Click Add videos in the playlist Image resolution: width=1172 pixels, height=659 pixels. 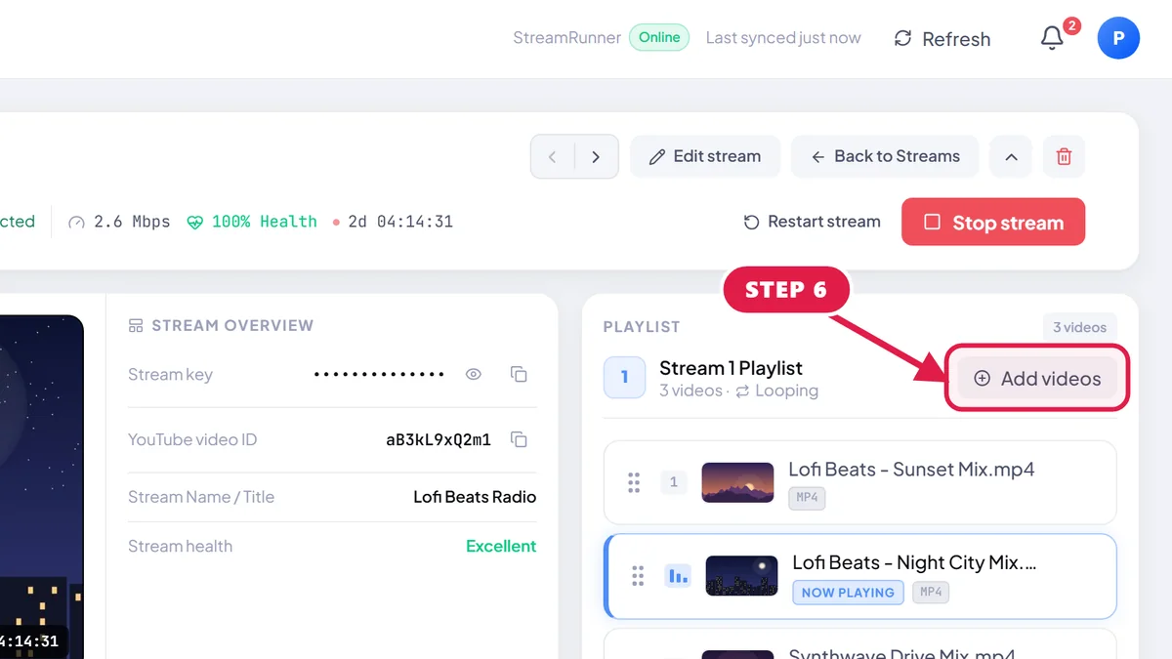pos(1037,378)
